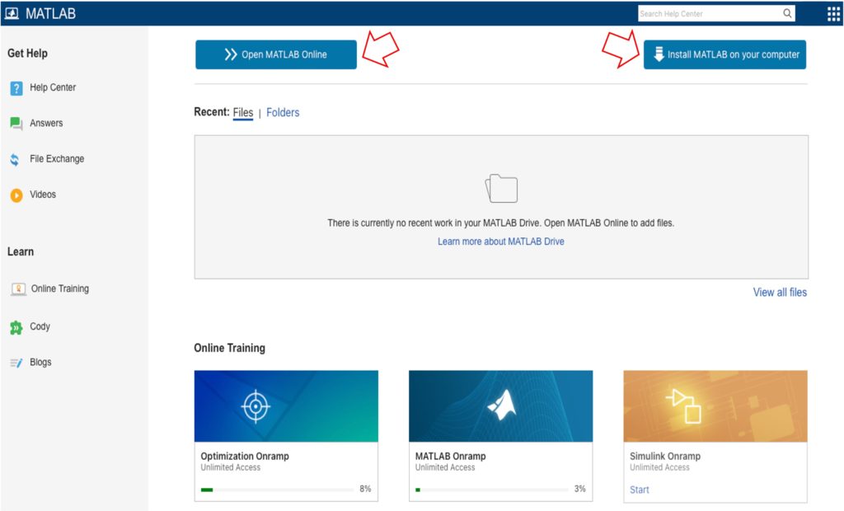Start the Simulink Onramp course
844x511 pixels.
tap(639, 489)
